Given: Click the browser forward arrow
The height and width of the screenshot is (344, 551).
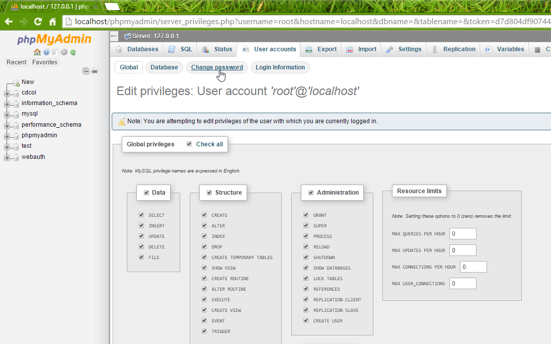Looking at the screenshot, I should pyautogui.click(x=23, y=22).
